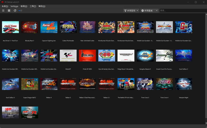Open the Settings menu
The width and height of the screenshot is (207, 128).
pos(14,6)
